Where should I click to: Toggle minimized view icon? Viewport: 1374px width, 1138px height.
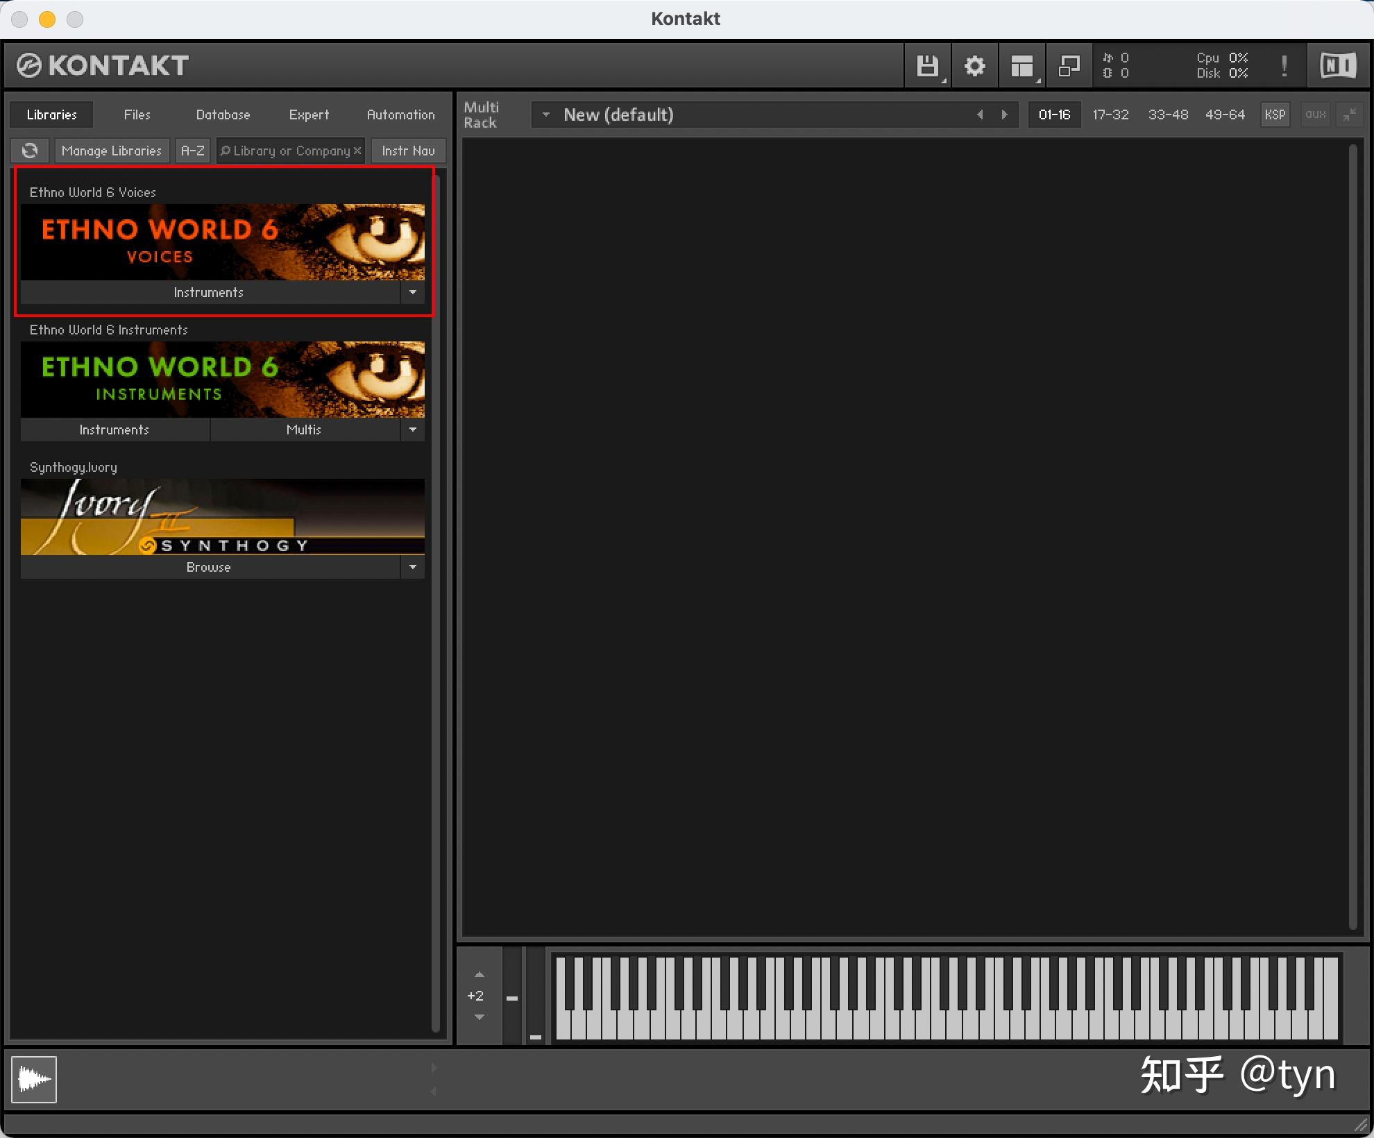[x=1069, y=66]
